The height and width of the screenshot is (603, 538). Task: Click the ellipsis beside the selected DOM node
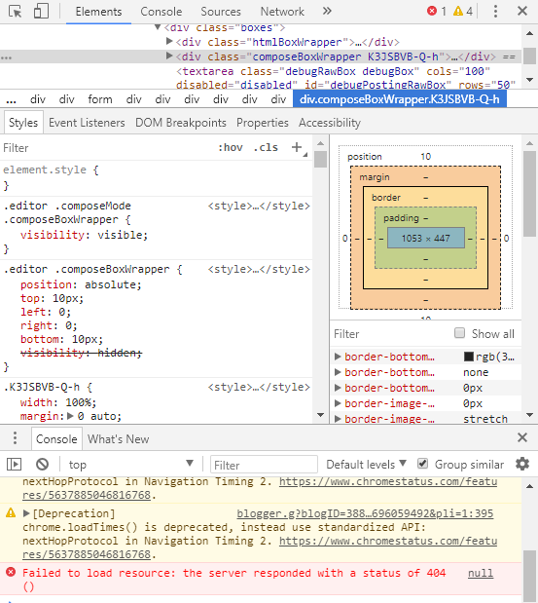[x=6, y=57]
